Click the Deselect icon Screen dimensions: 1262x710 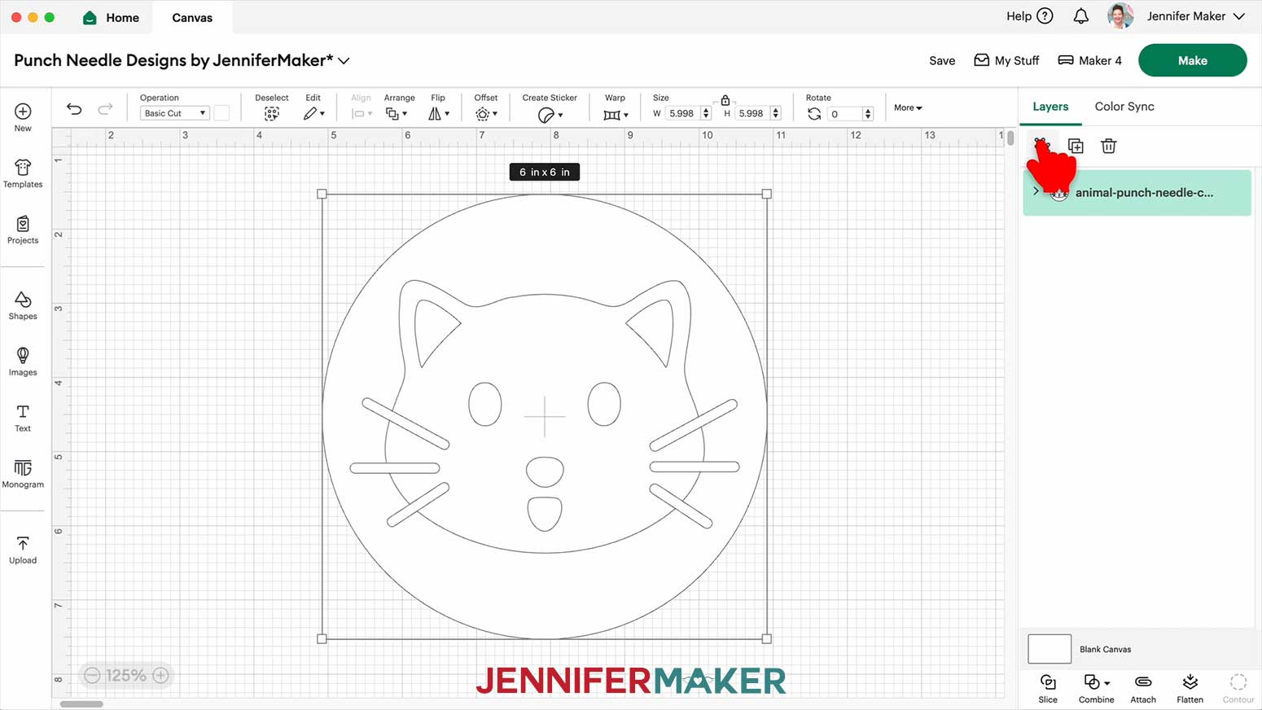pyautogui.click(x=272, y=114)
